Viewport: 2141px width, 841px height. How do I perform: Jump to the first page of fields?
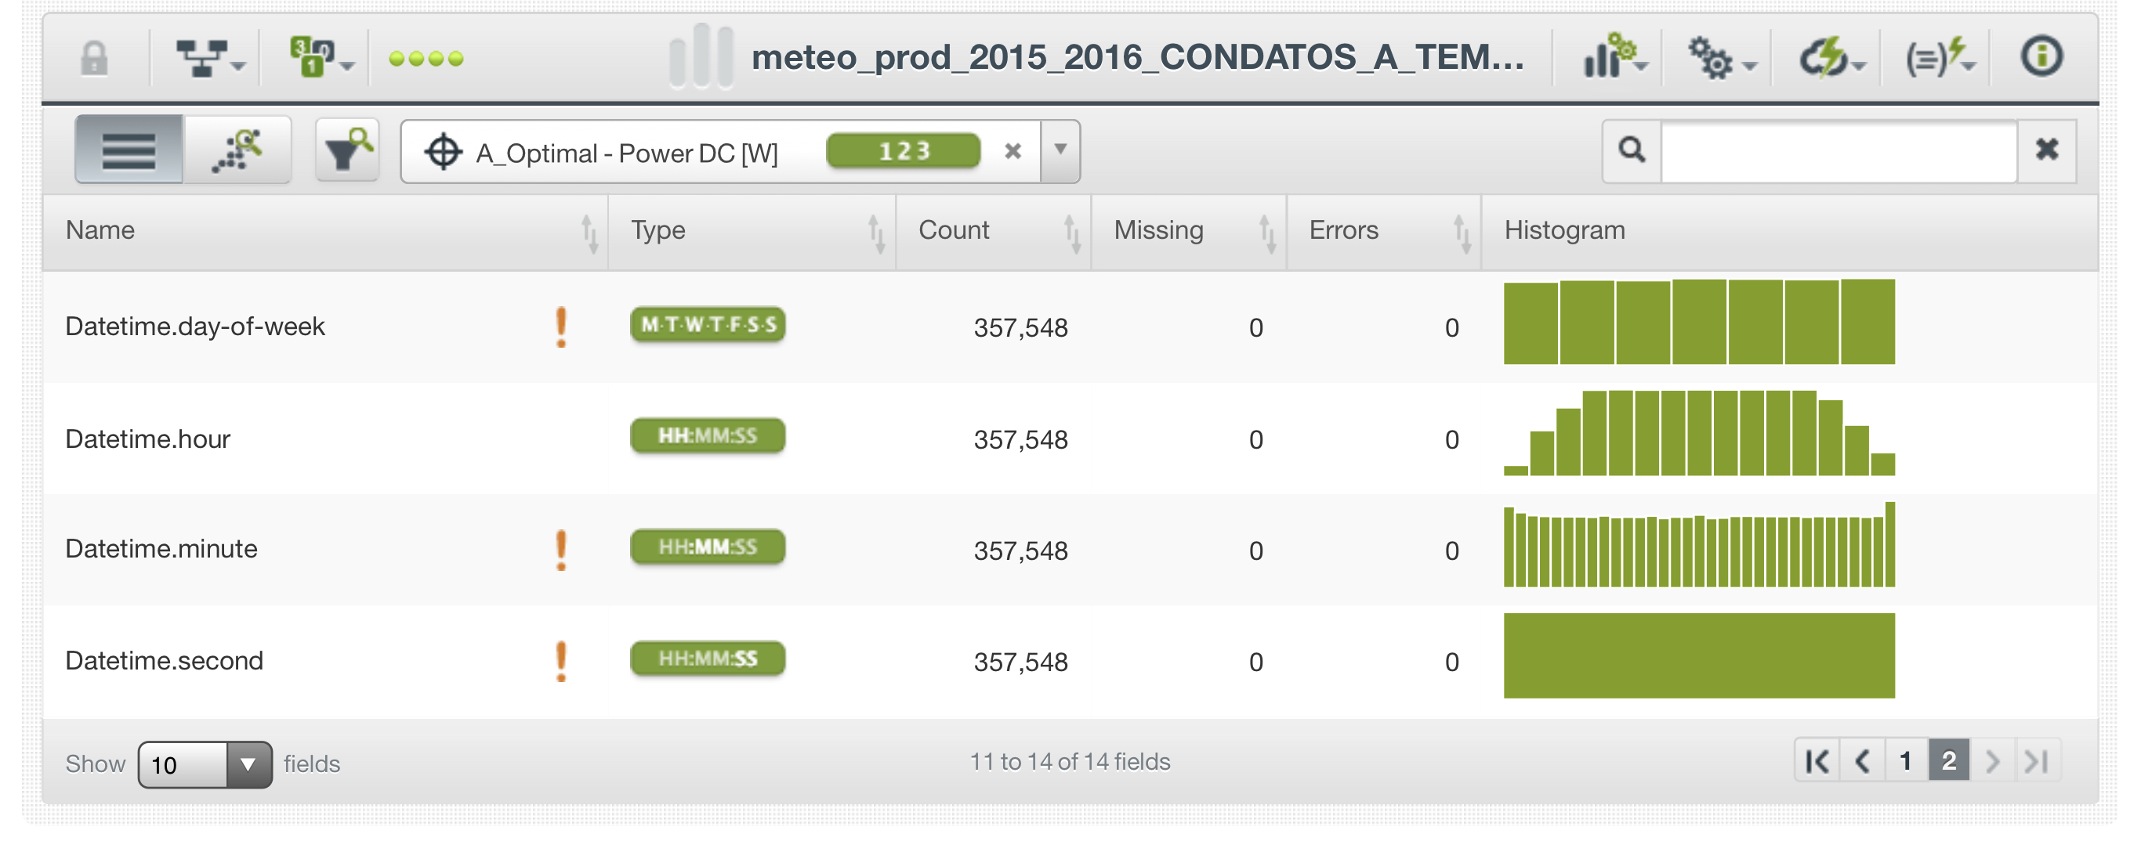(x=1817, y=760)
